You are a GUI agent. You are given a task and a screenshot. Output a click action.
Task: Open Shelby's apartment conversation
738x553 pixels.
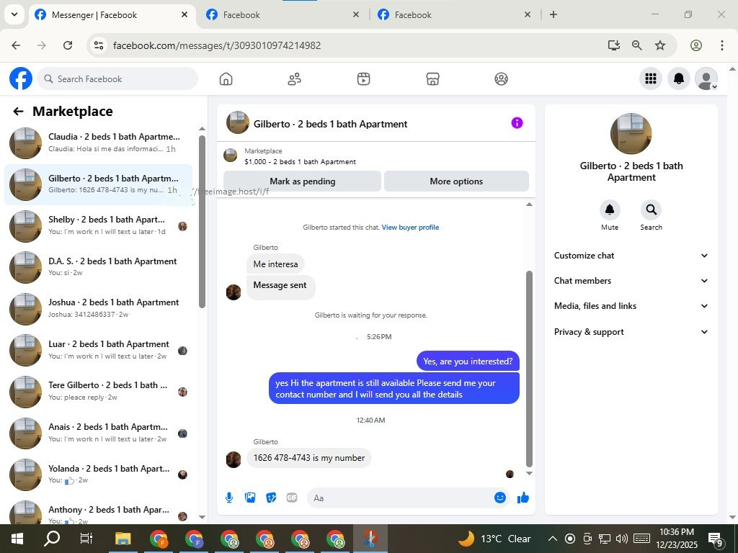[98, 225]
